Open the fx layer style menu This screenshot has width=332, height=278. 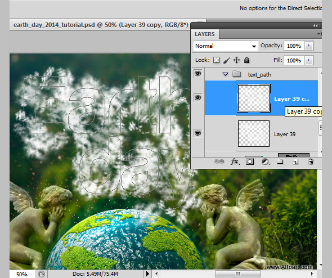pos(235,162)
